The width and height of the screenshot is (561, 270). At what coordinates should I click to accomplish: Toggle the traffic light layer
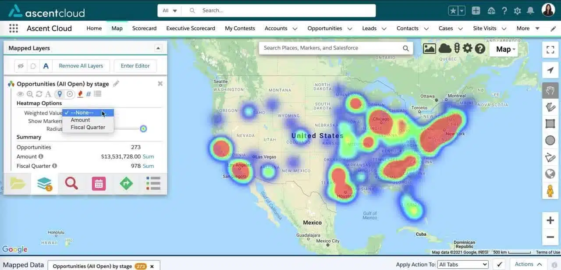click(457, 49)
